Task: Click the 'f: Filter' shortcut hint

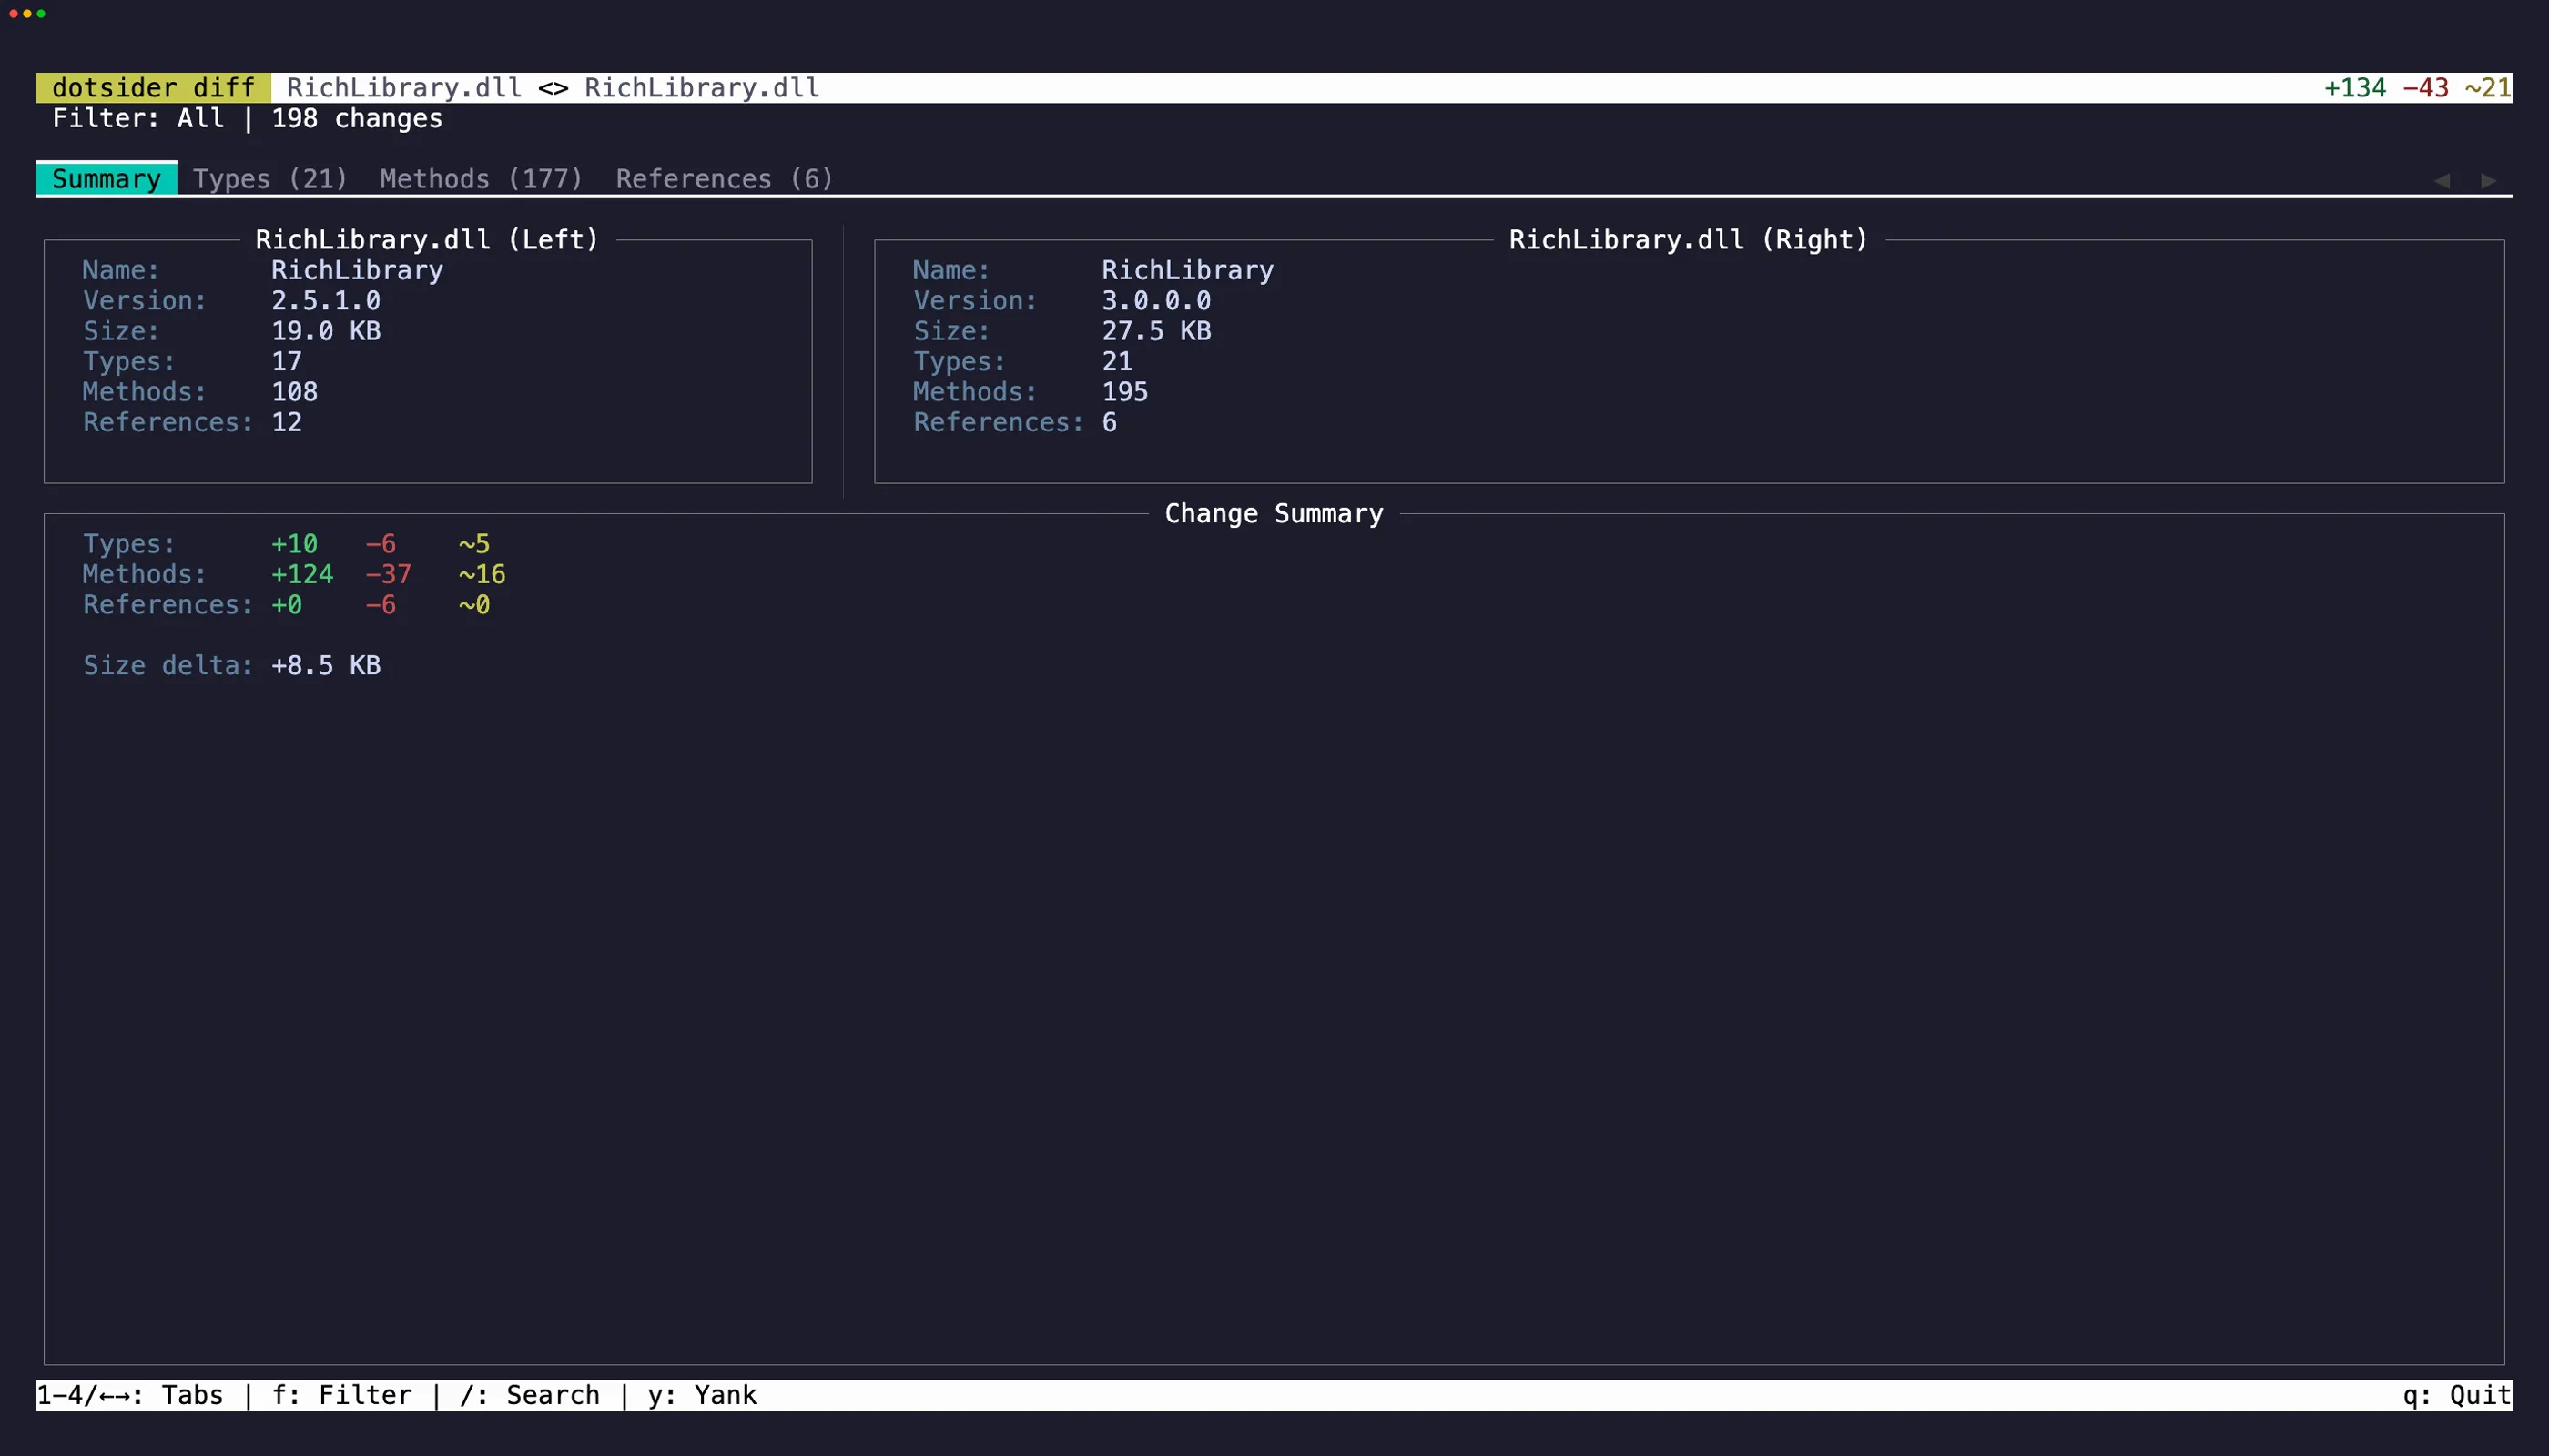Action: tap(342, 1395)
